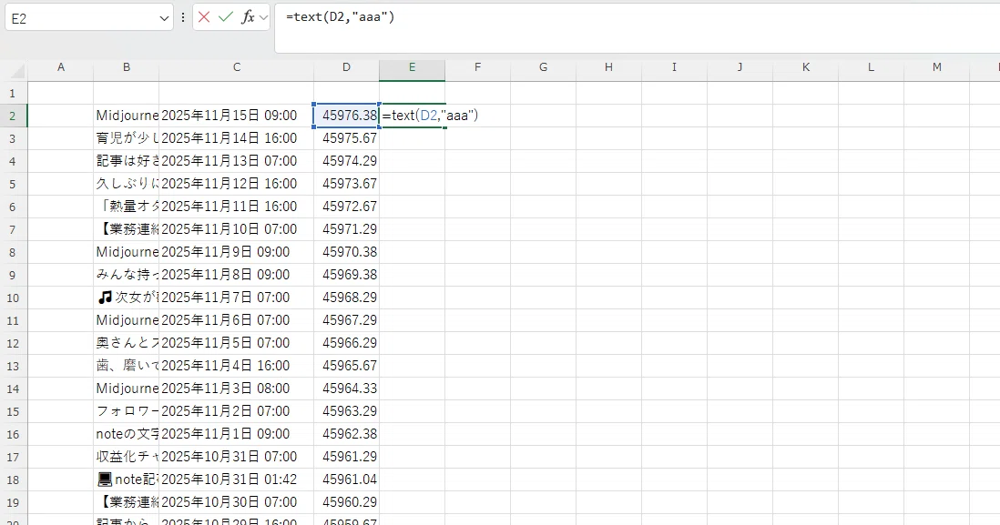
Task: Select column D header
Action: [x=346, y=67]
